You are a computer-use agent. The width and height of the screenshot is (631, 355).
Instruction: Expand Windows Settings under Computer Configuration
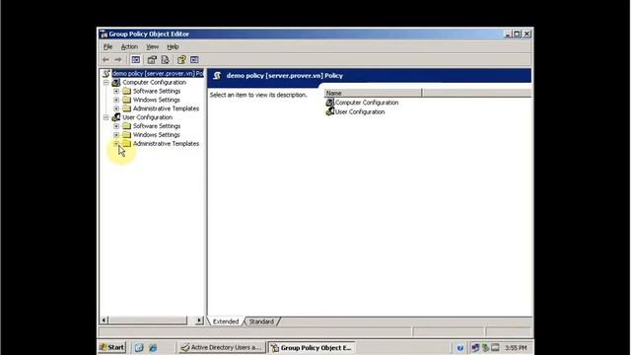tap(116, 100)
